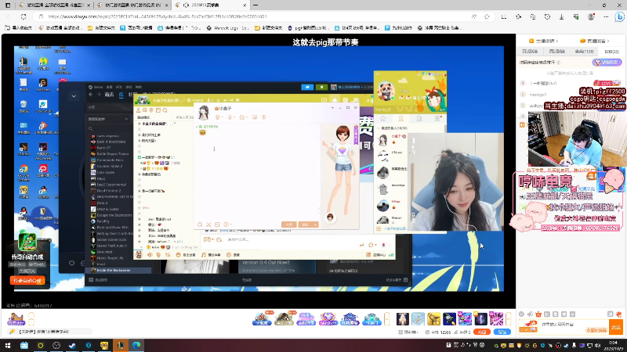Click the rightmost red icon above chat input
The width and height of the screenshot is (627, 352).
point(618,314)
